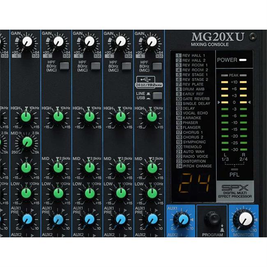Click the white MONITOR level knob
The width and height of the screenshot is (267, 267).
(x=245, y=219)
